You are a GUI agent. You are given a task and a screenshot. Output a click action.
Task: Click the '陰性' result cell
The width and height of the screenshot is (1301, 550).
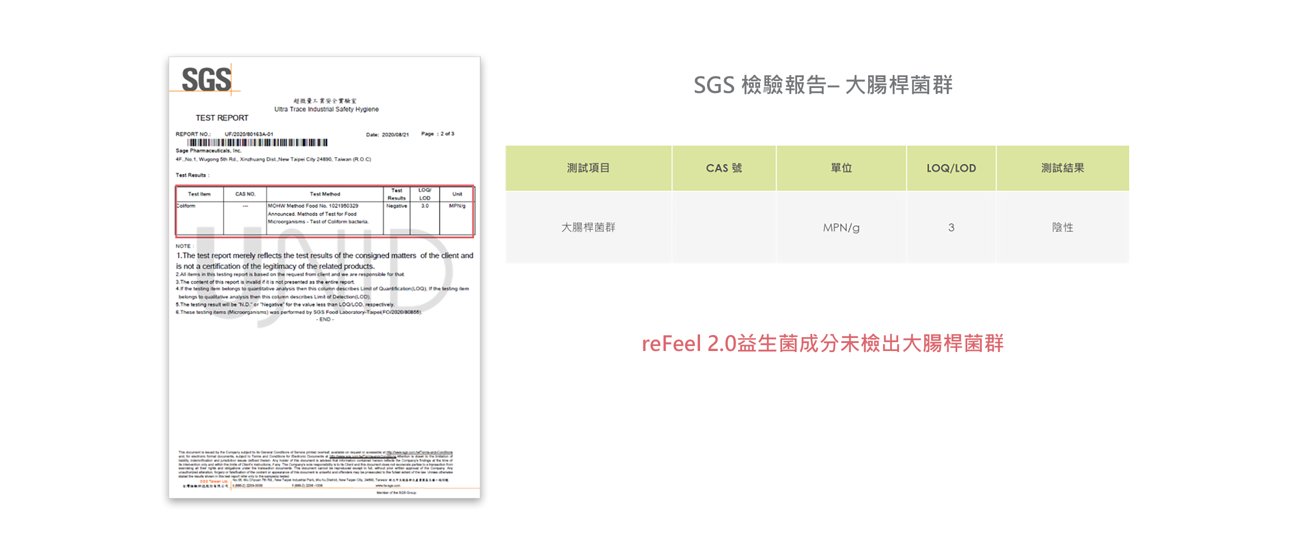pos(1063,227)
